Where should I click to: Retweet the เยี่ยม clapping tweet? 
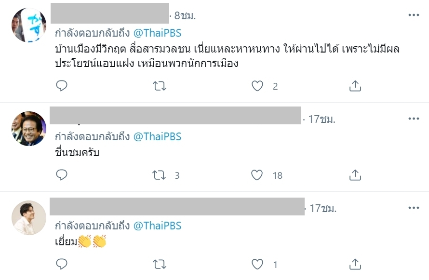[x=159, y=264]
